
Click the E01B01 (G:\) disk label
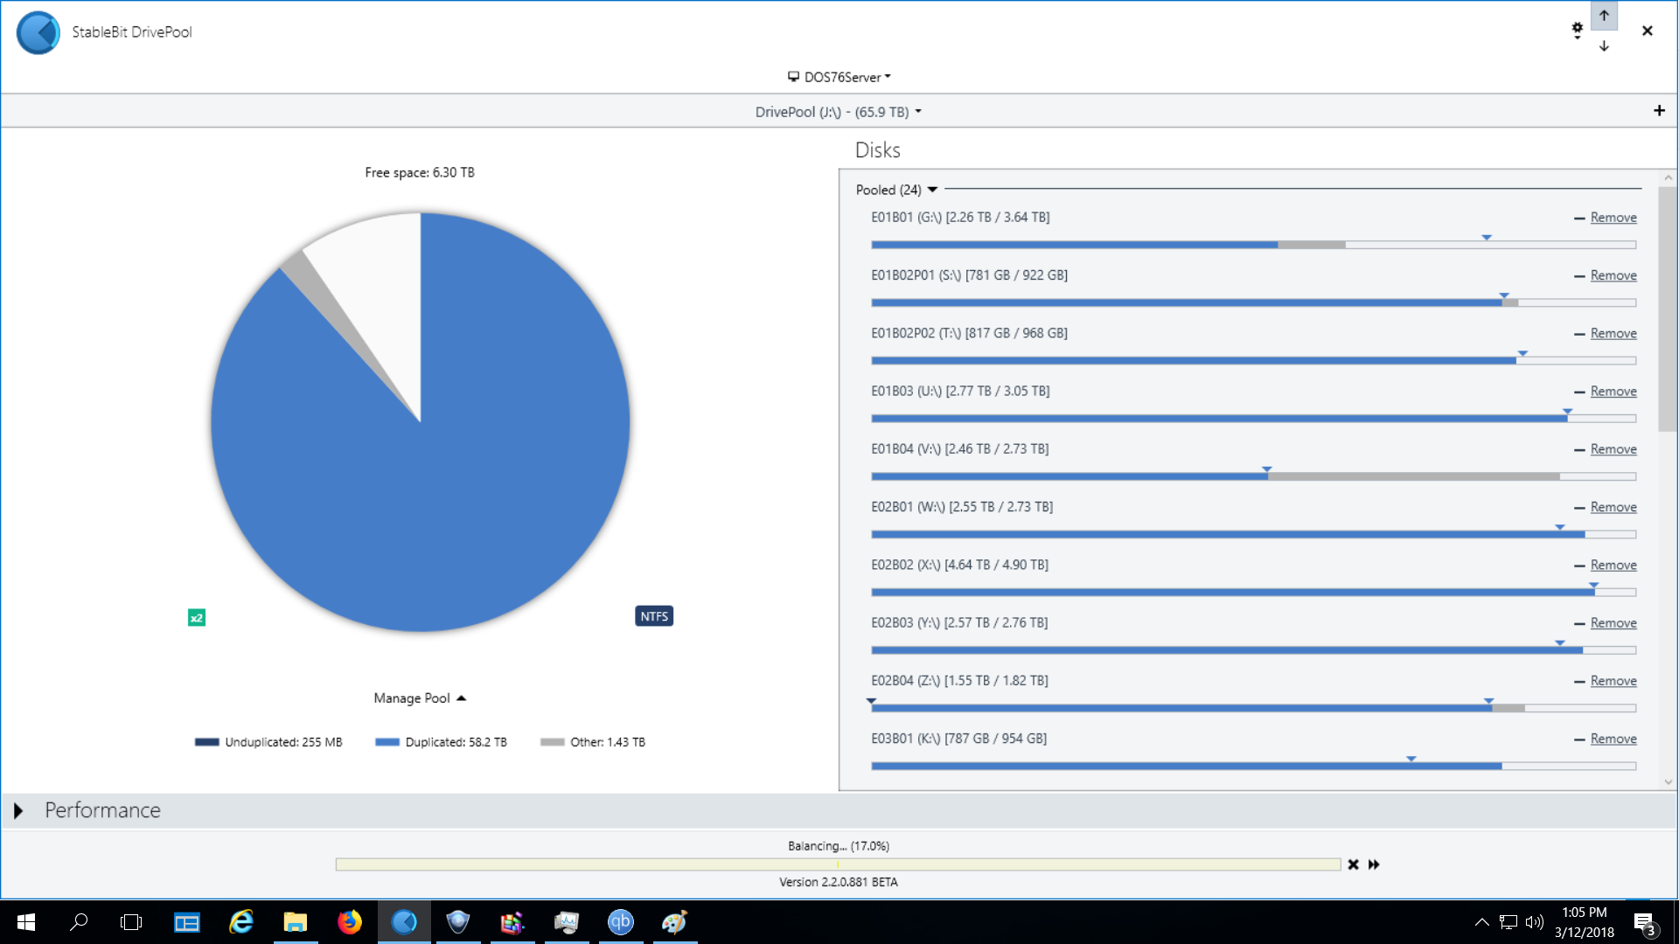coord(960,217)
